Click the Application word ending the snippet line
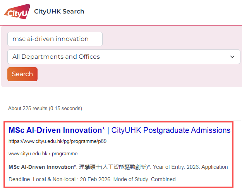 pos(215,167)
